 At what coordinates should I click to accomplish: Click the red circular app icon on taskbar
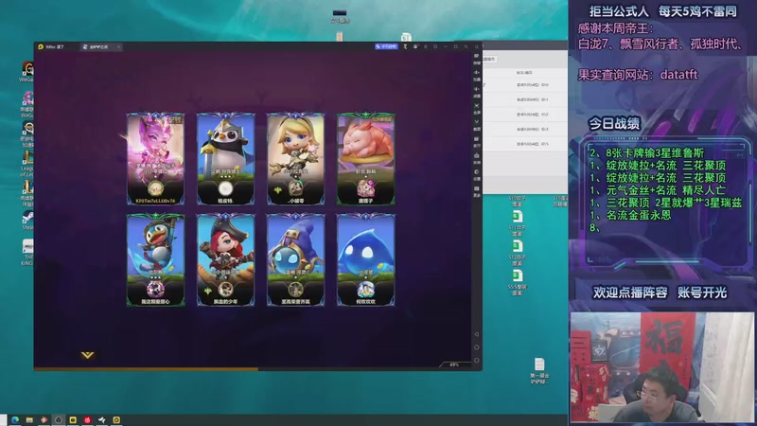point(87,419)
